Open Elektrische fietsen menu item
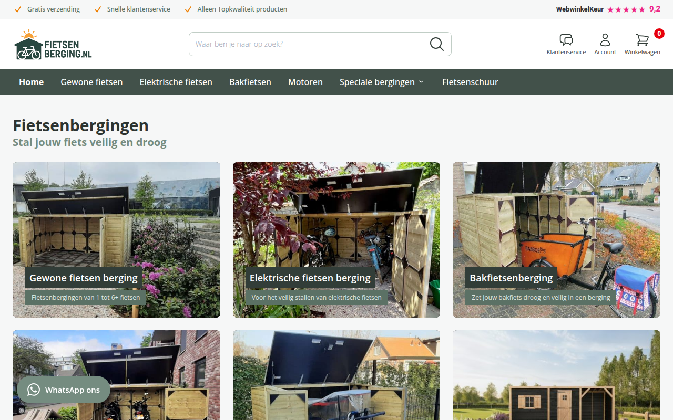Image resolution: width=673 pixels, height=420 pixels. [x=176, y=82]
